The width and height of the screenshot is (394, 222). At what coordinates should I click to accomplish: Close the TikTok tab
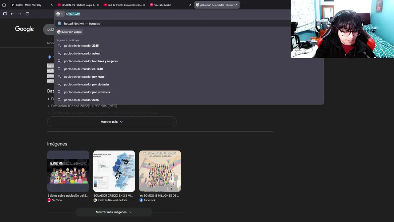tap(51, 5)
